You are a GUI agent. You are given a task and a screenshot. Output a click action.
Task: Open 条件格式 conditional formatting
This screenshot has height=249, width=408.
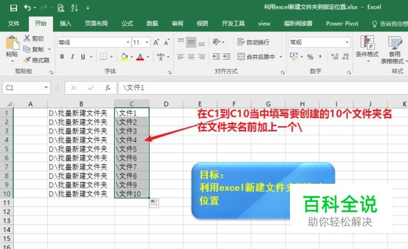[367, 49]
